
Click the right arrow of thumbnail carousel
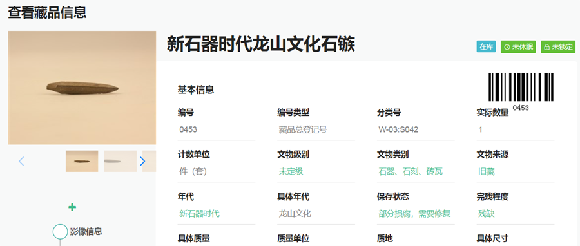pyautogui.click(x=142, y=161)
